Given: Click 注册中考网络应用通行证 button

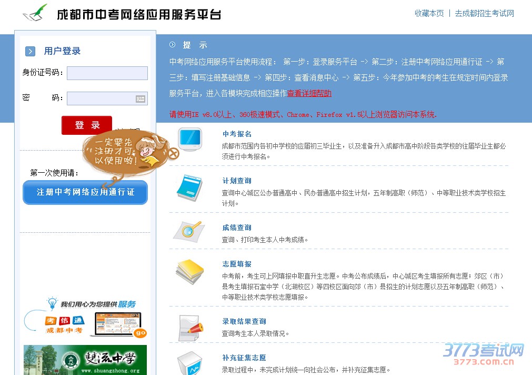Looking at the screenshot, I should coord(85,192).
